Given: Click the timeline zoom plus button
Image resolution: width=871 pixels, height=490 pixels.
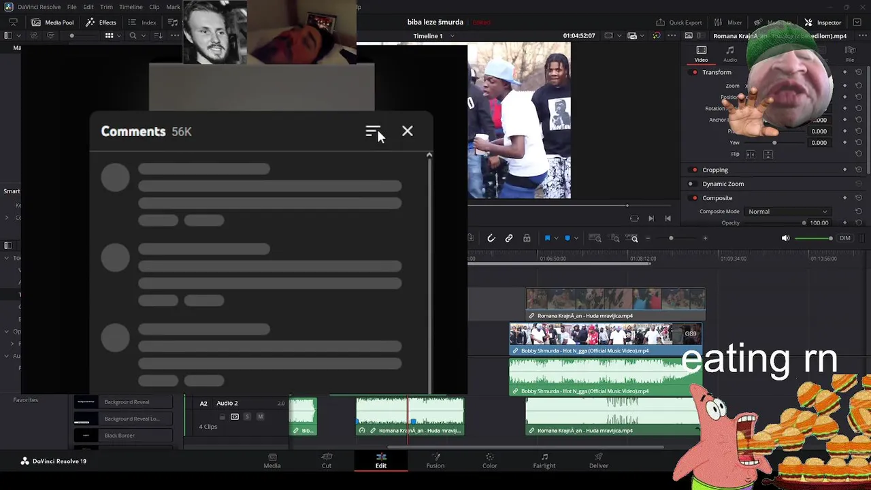Looking at the screenshot, I should 705,238.
